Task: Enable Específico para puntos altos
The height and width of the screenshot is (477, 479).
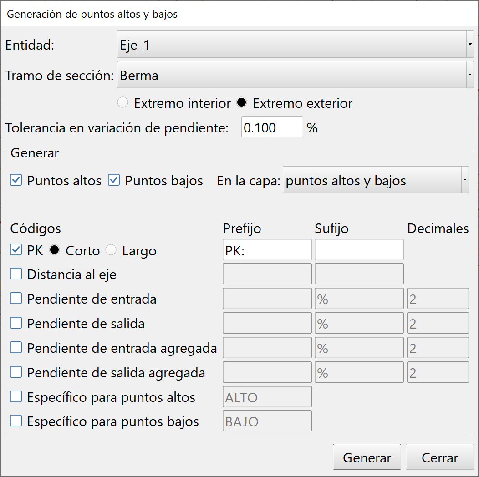Action: (x=16, y=396)
